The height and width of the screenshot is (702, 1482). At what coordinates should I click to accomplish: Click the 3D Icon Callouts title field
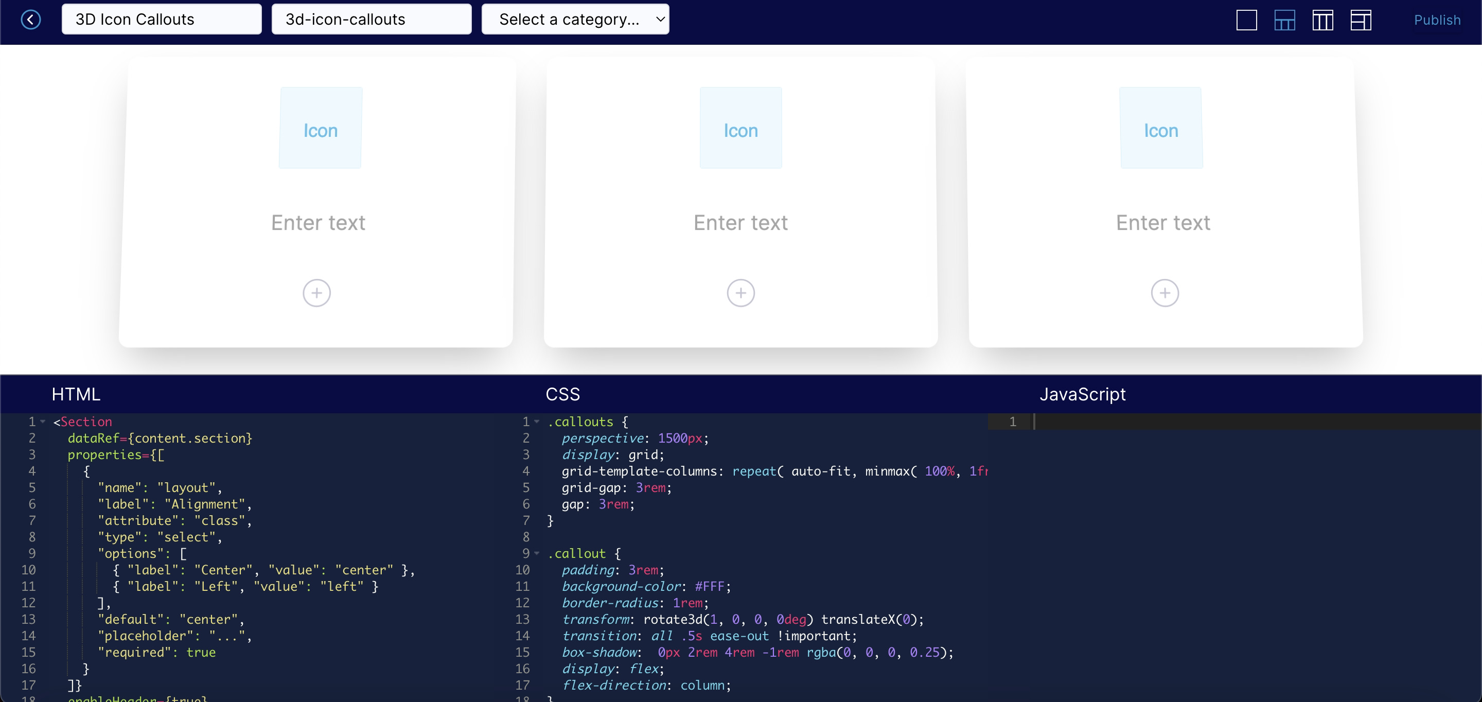pyautogui.click(x=162, y=18)
